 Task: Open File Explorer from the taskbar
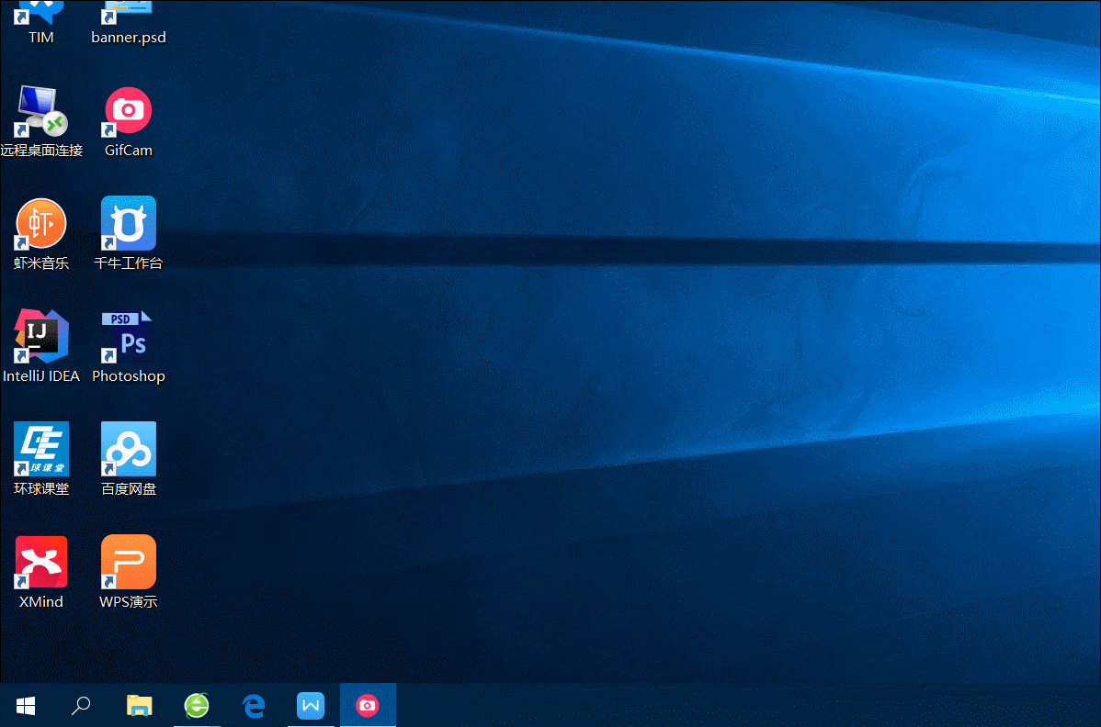(x=139, y=705)
